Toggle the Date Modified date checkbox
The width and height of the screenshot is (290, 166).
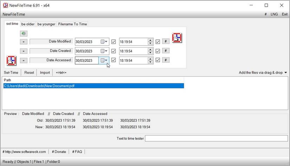tap(114, 41)
